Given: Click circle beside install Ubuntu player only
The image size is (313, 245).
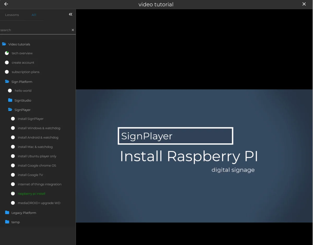Looking at the screenshot, I should click(x=13, y=156).
